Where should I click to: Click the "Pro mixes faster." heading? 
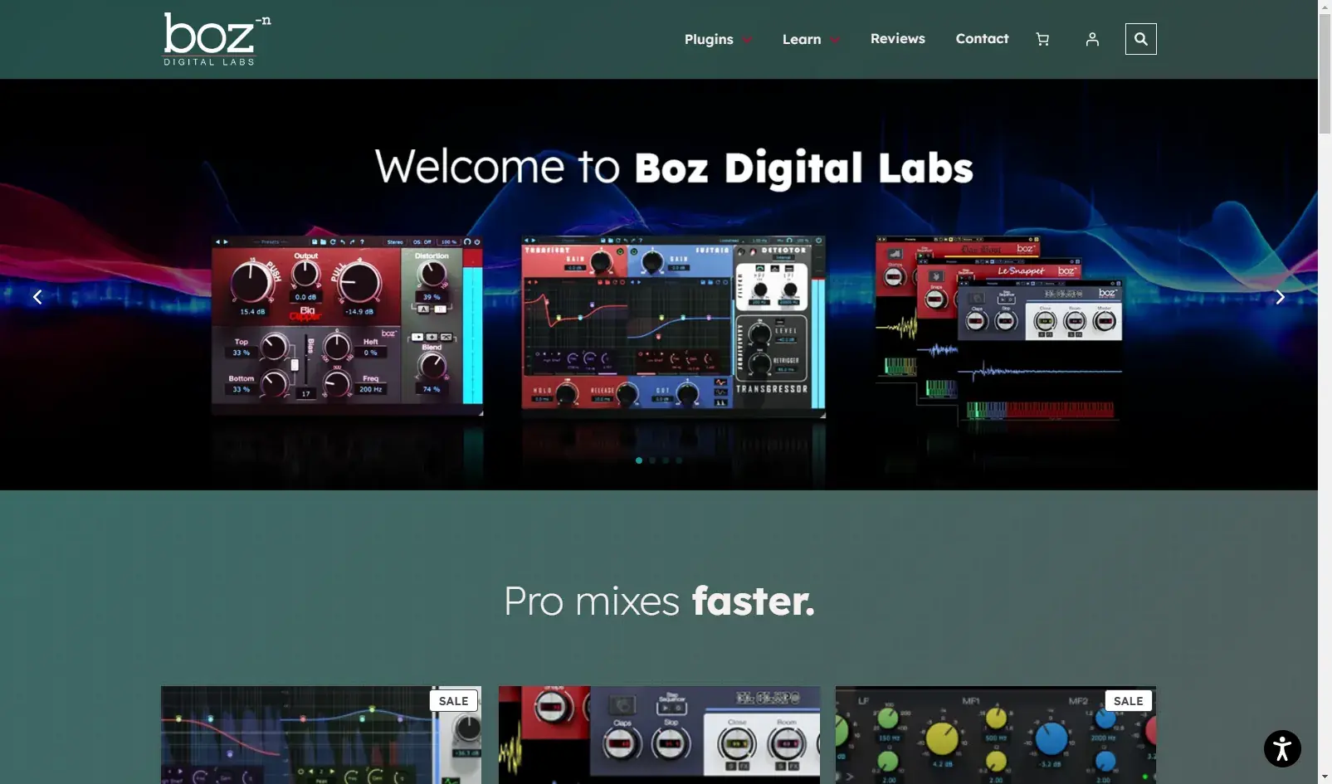[x=659, y=601]
